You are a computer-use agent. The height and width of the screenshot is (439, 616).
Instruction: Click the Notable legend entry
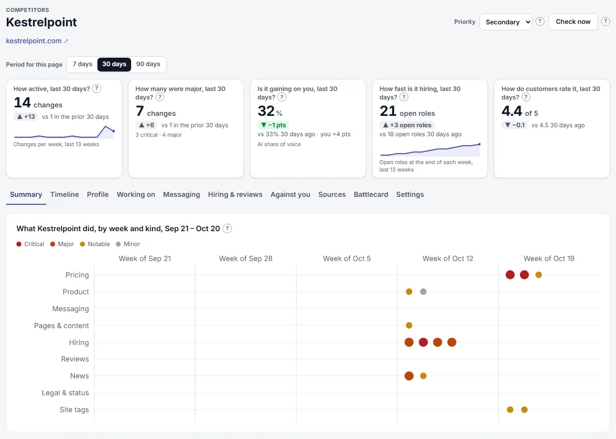tap(95, 244)
